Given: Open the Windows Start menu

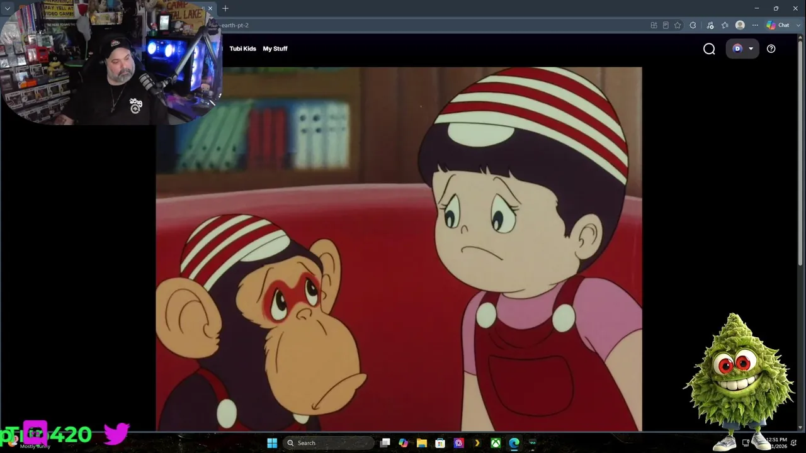Looking at the screenshot, I should (272, 443).
